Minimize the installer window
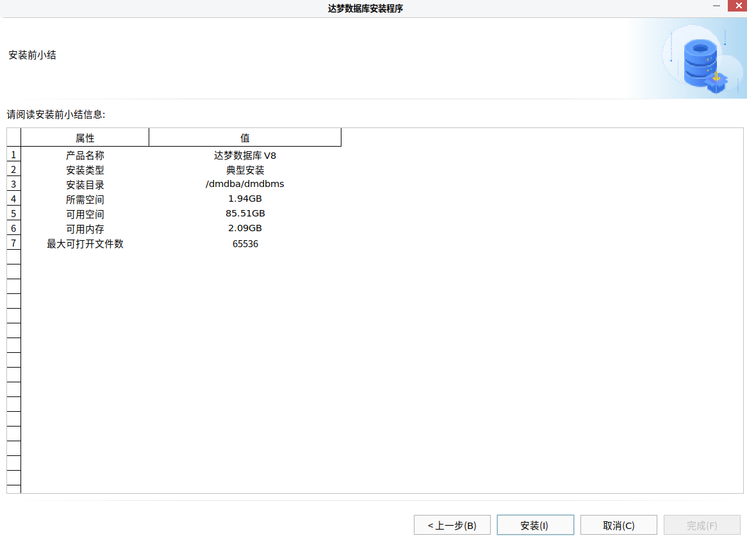Image resolution: width=747 pixels, height=545 pixels. 716,6
